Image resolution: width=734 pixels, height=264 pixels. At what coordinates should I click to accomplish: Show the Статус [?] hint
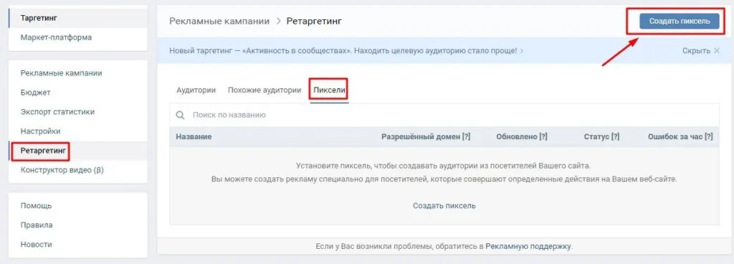point(615,137)
